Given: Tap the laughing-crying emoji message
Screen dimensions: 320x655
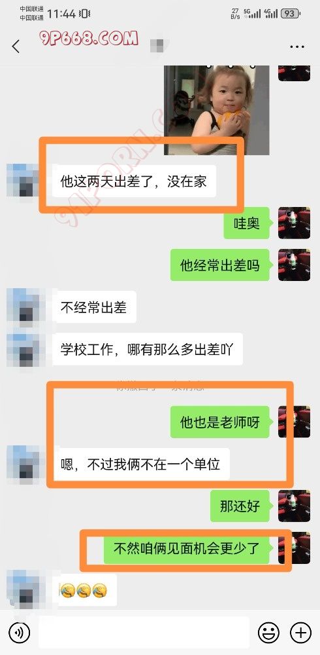Looking at the screenshot, I should (84, 590).
